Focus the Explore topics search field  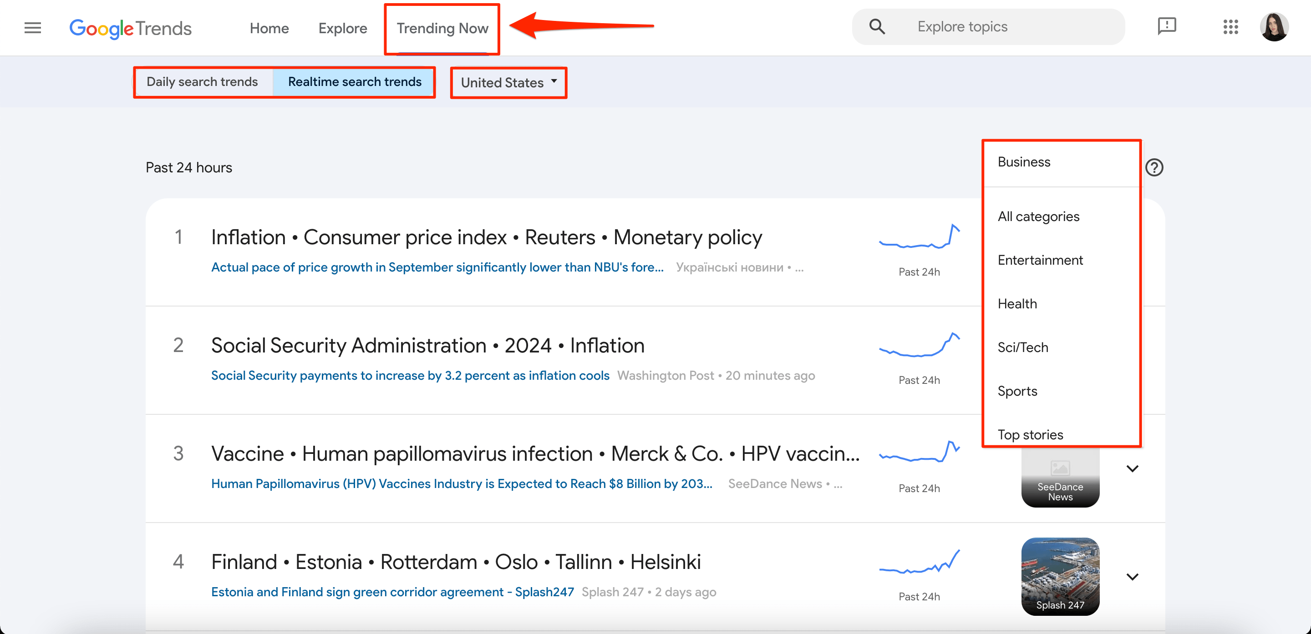pyautogui.click(x=988, y=26)
